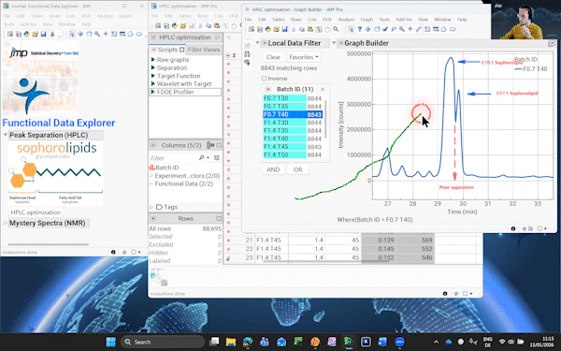Click the save icon in Journal window toolbar
This screenshot has height=351, width=561.
pyautogui.click(x=43, y=34)
